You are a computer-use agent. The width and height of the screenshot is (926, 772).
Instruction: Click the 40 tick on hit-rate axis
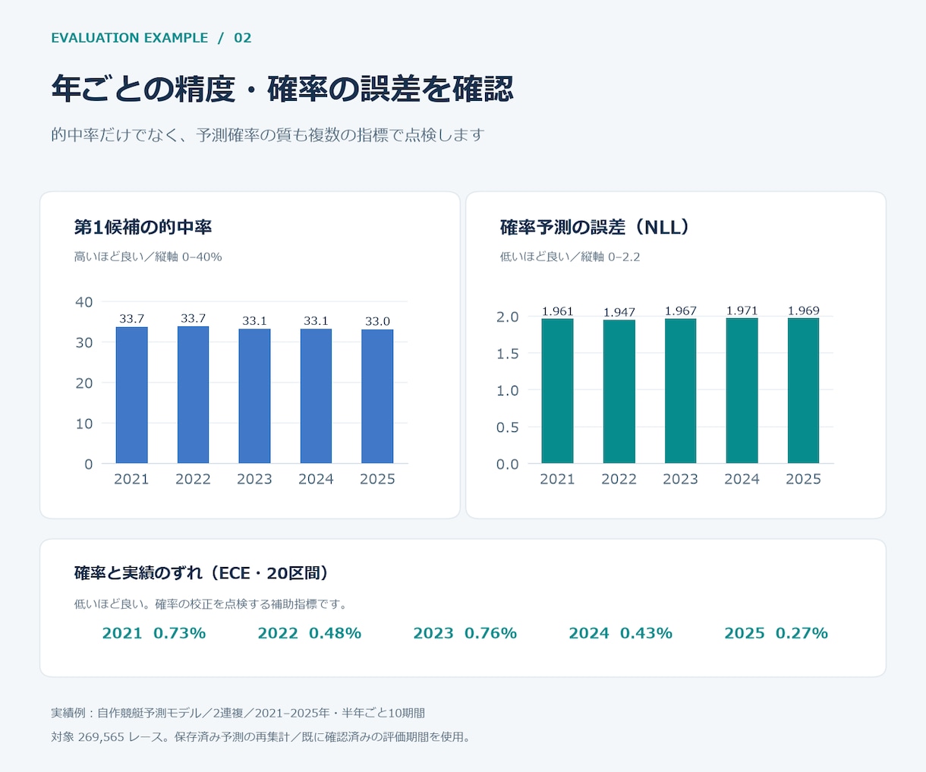click(84, 302)
